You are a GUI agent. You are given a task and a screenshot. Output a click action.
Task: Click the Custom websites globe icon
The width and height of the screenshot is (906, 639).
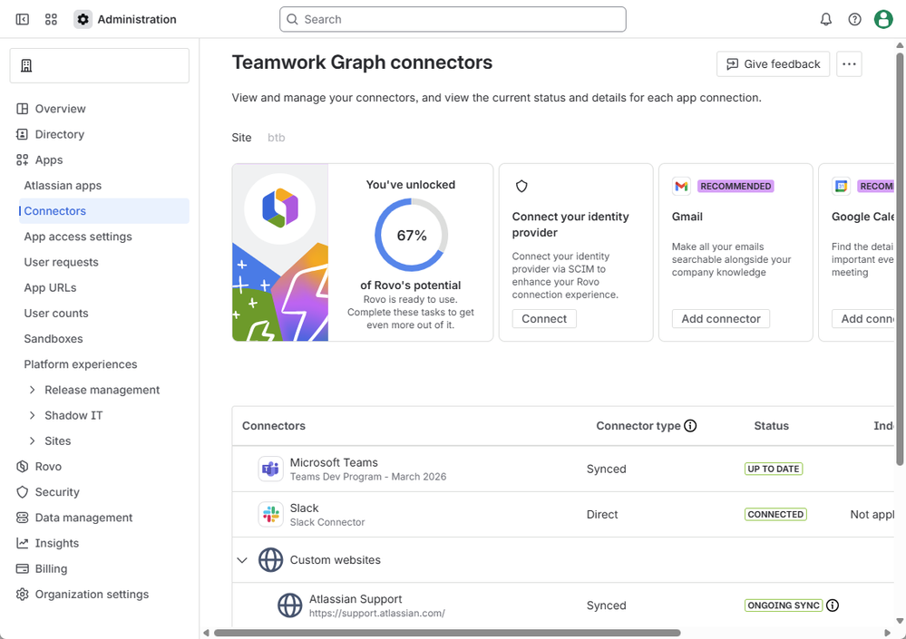pos(270,560)
